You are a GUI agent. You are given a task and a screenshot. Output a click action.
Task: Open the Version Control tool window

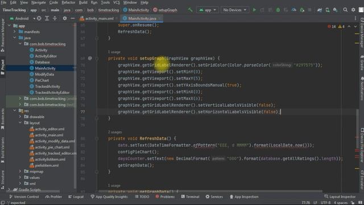[x=24, y=196]
